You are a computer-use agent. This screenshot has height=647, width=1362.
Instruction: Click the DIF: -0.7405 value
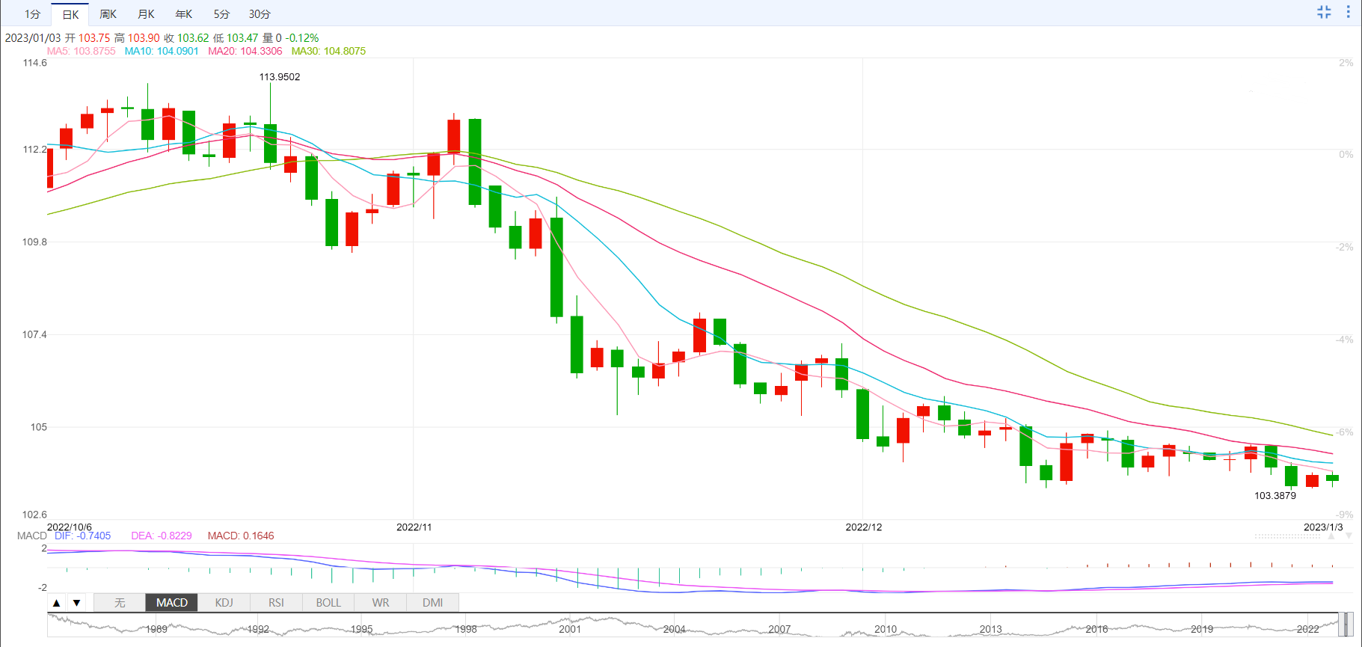click(x=82, y=536)
